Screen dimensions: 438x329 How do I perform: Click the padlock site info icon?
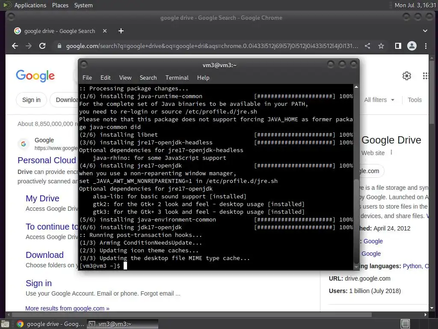pos(59,46)
